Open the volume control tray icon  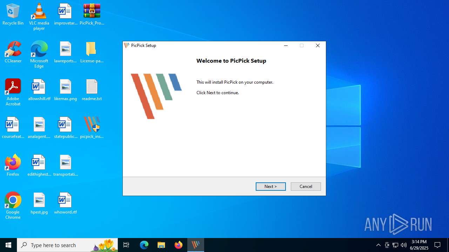click(404, 245)
